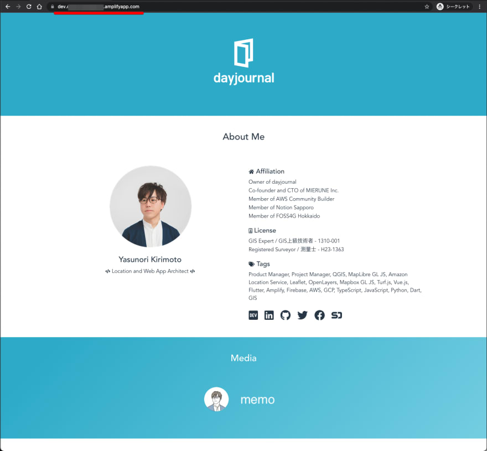Open the memo media link
The height and width of the screenshot is (451, 487).
click(x=257, y=400)
